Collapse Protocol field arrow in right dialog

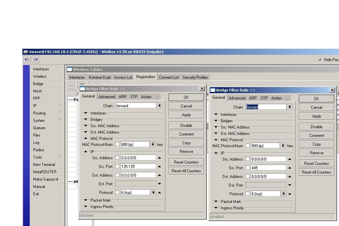tap(290, 194)
